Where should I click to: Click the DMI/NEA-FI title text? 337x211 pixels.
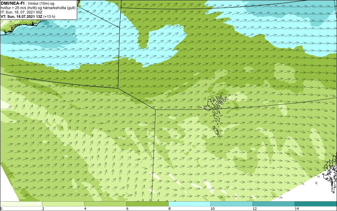click(x=13, y=3)
